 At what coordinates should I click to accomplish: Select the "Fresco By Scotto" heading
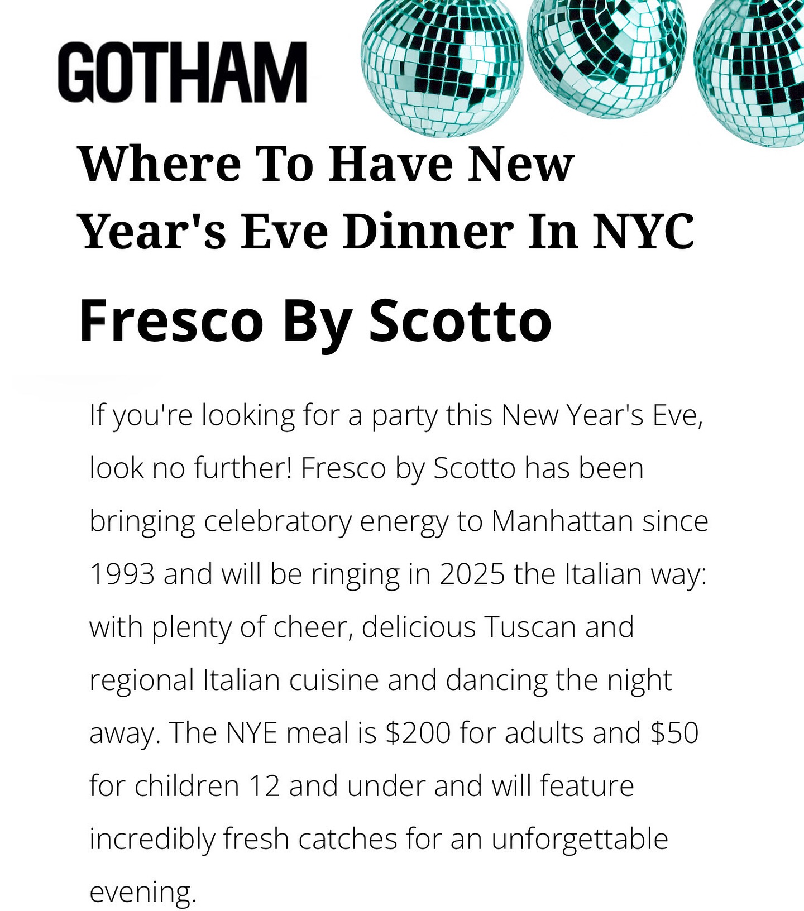(315, 322)
